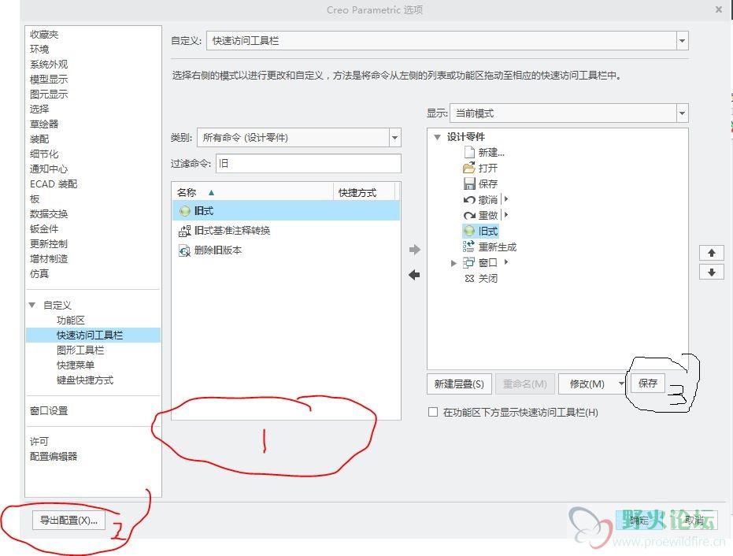Open the 撤消 flyout arrow
Image resolution: width=733 pixels, height=556 pixels.
(505, 199)
